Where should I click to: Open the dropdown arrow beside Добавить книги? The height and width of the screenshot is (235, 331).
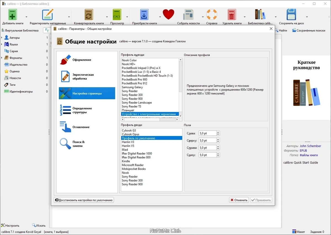click(x=26, y=17)
